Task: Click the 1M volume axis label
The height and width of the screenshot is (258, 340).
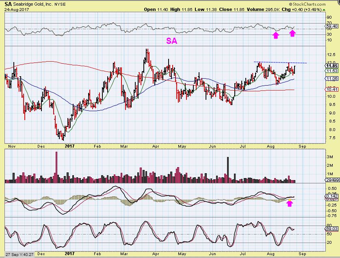Action: pos(330,174)
